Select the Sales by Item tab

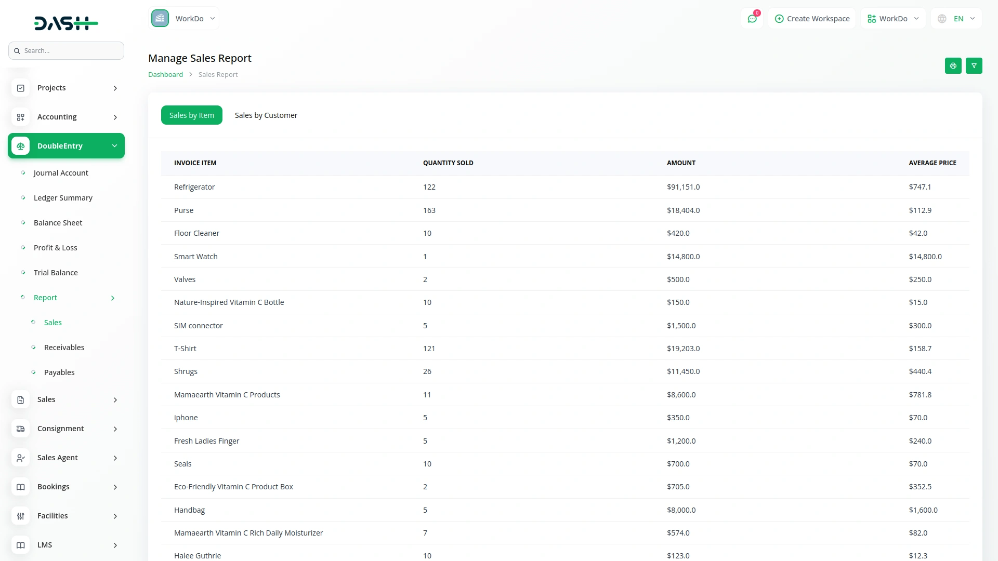[x=191, y=115]
